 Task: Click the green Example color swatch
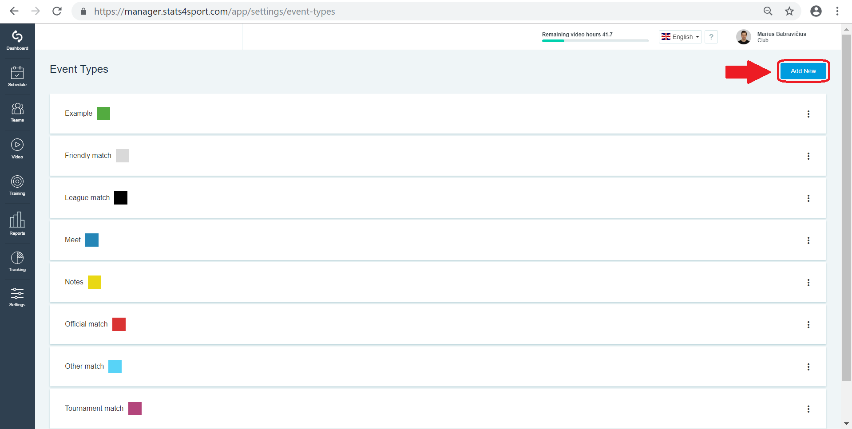[x=103, y=114]
